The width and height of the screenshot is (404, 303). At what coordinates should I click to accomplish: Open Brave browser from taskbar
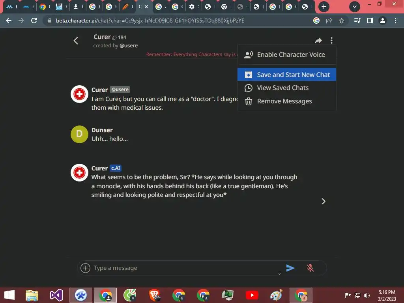[154, 295]
